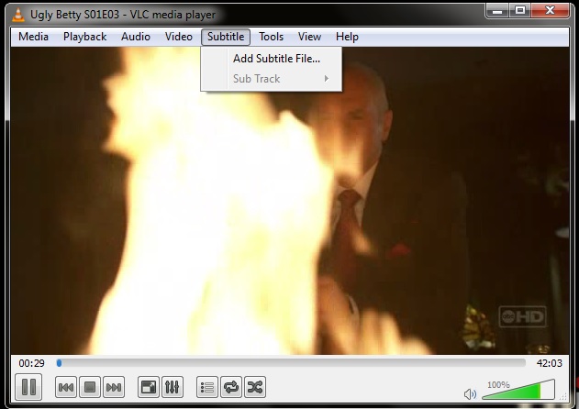579x409 pixels.
Task: Close the open Subtitle menu
Action: [x=226, y=37]
